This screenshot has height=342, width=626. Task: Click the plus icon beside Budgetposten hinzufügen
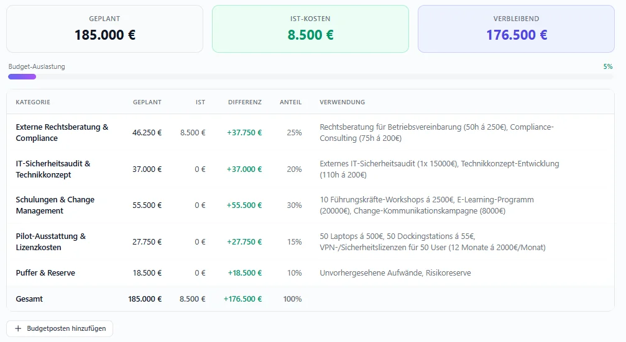pyautogui.click(x=18, y=328)
